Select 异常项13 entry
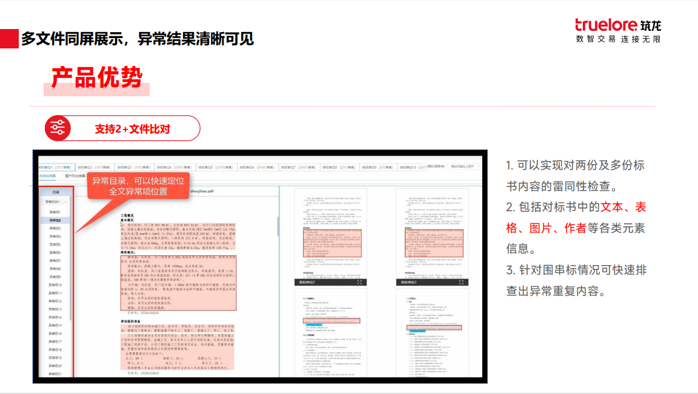The image size is (698, 394). pyautogui.click(x=55, y=309)
